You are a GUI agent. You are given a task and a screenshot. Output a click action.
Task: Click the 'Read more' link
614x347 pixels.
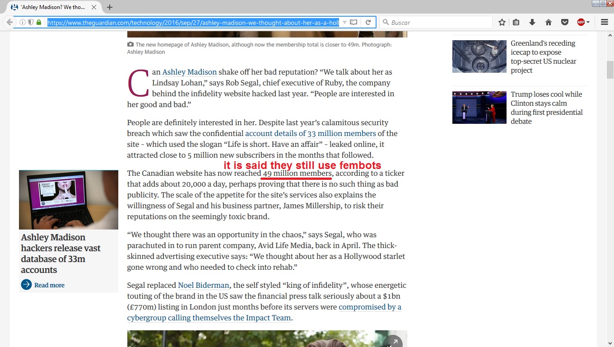click(49, 285)
